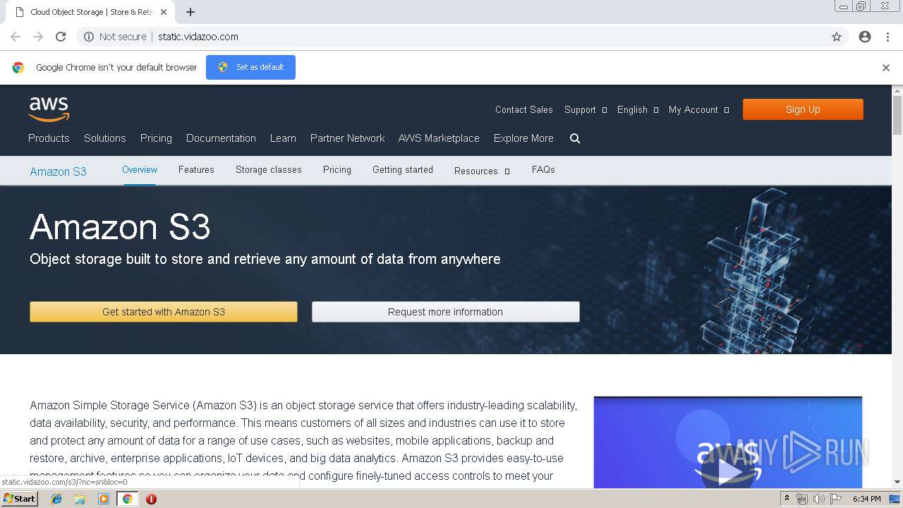Screen dimensions: 903x508
Task: Open Pricing tab in S3 subnav
Action: pos(337,169)
